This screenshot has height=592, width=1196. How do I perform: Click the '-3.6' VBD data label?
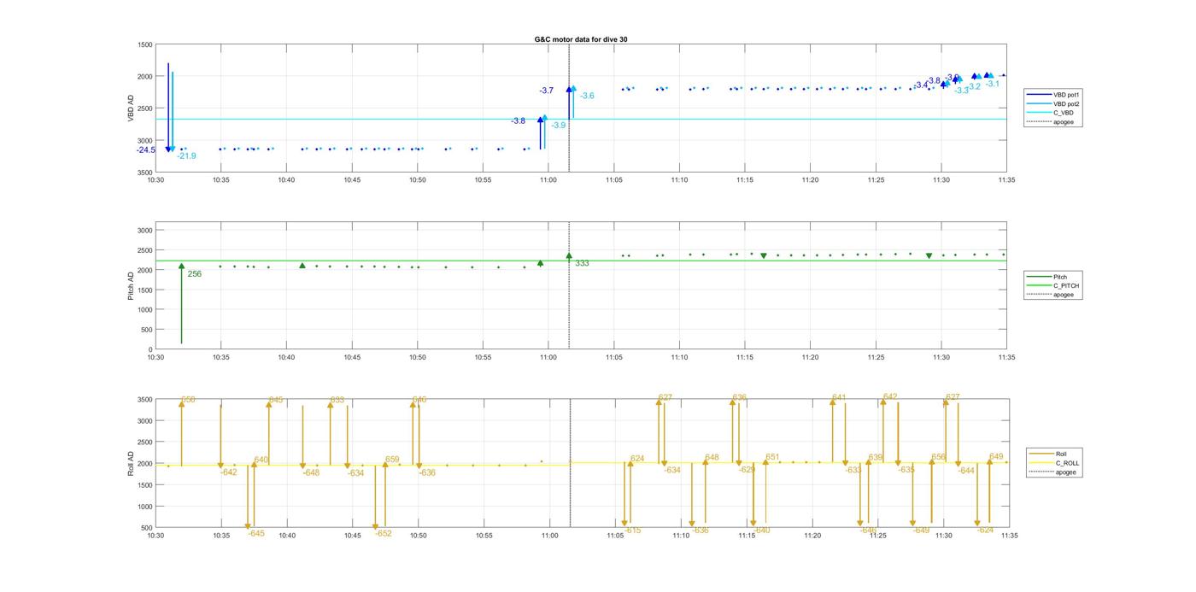(587, 96)
